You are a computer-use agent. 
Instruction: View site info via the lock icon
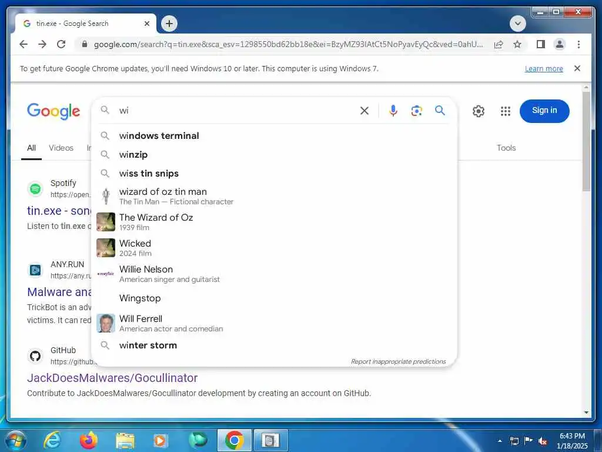(x=85, y=44)
